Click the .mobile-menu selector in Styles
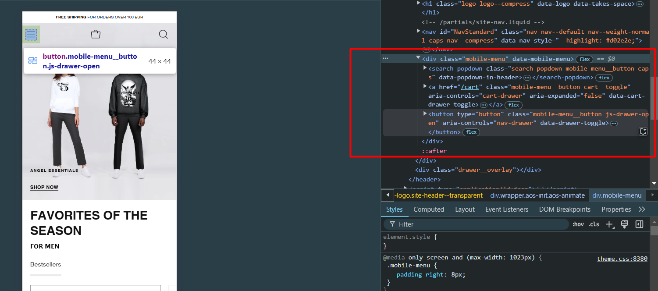 click(408, 266)
